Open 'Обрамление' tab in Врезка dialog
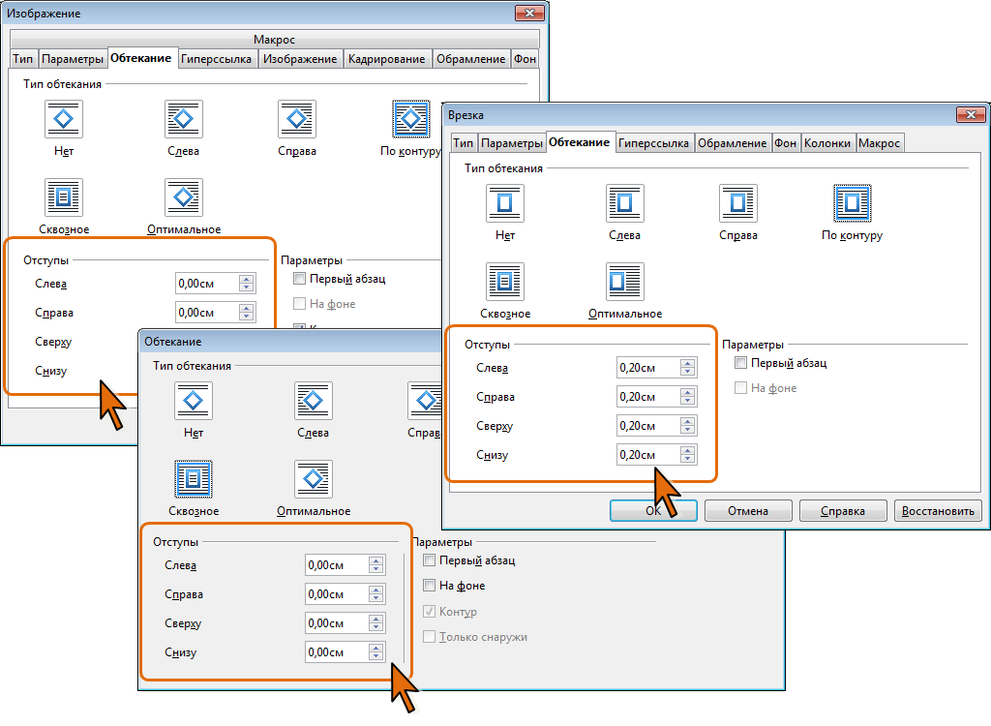This screenshot has height=726, width=991. click(x=732, y=143)
